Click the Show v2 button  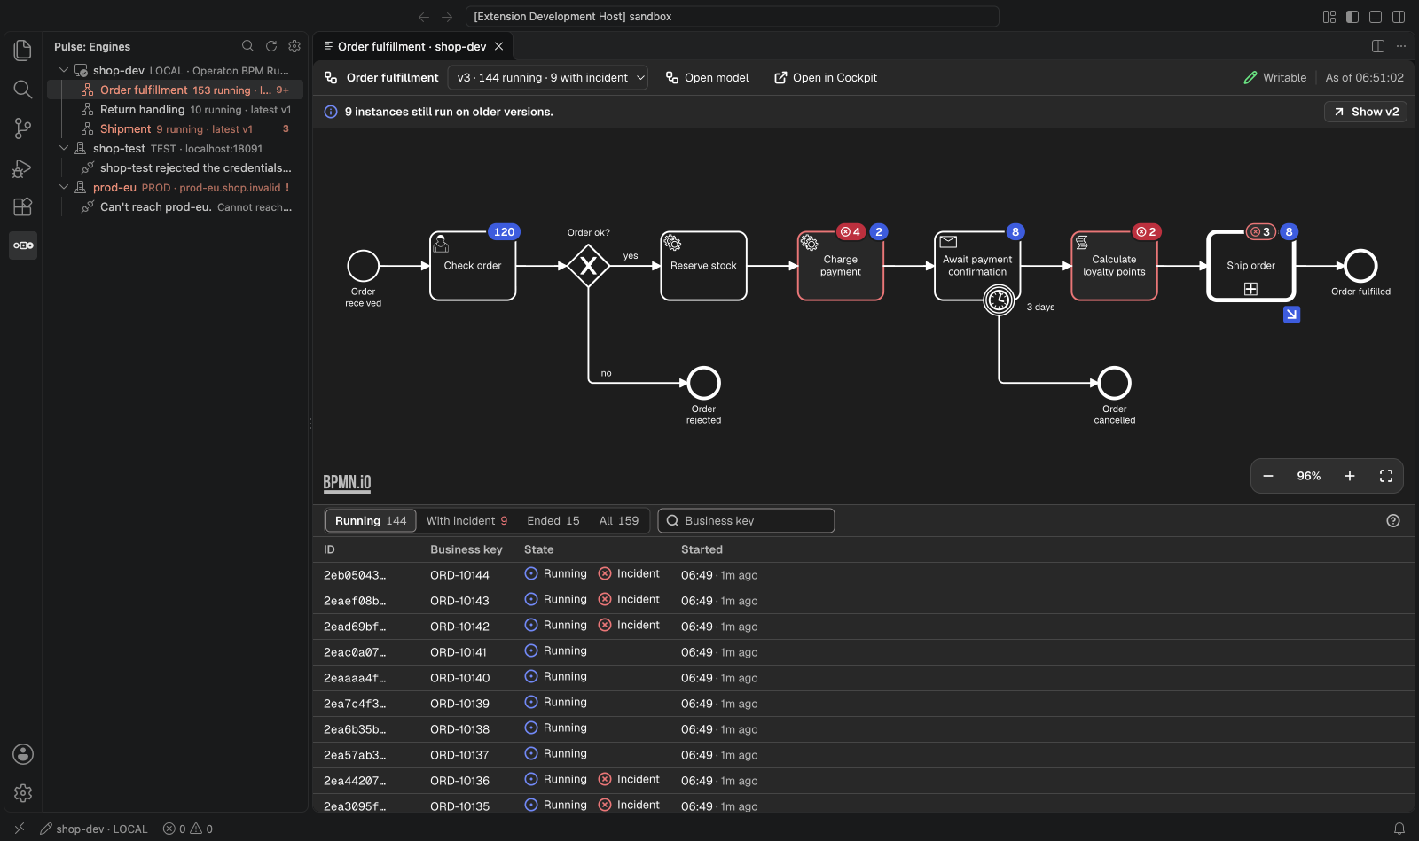[1366, 112]
